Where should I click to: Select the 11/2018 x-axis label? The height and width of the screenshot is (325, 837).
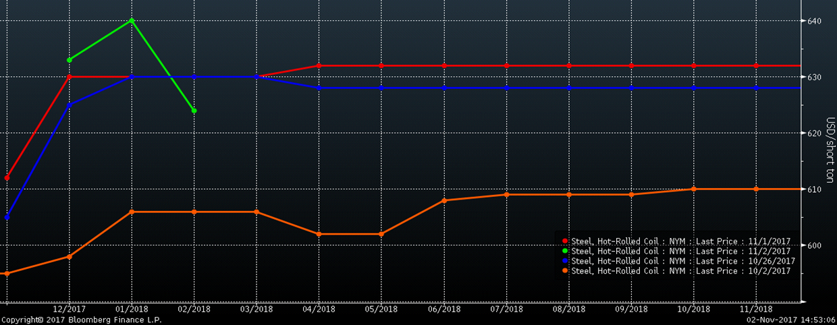[756, 308]
